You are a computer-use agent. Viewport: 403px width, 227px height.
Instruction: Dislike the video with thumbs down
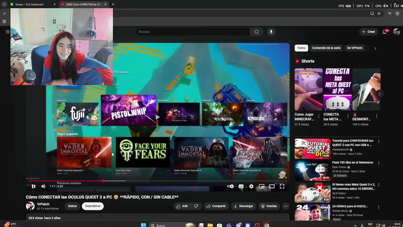click(196, 206)
